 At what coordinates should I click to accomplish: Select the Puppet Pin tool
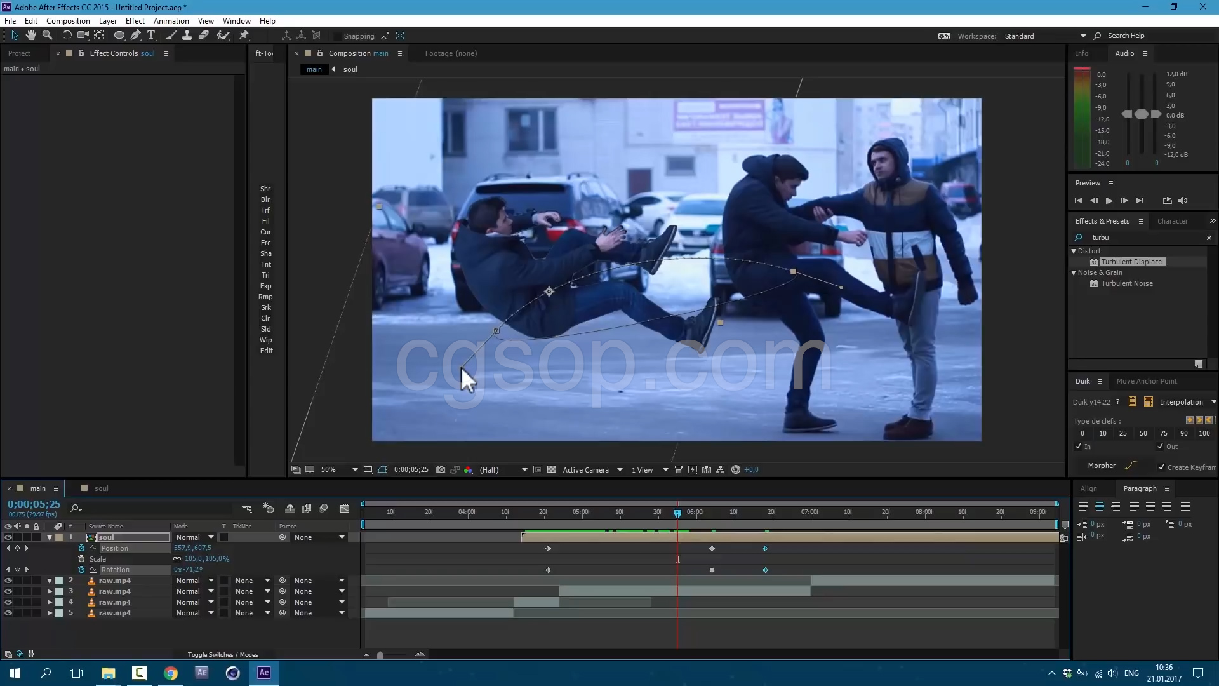(244, 36)
